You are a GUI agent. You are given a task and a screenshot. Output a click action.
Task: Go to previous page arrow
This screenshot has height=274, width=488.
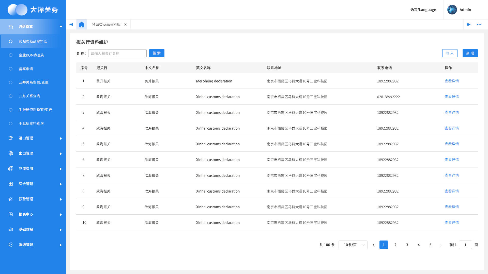373,245
